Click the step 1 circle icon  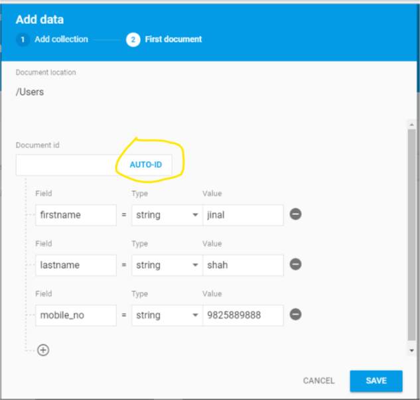point(22,40)
